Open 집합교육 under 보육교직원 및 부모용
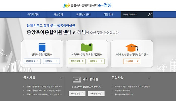 96,61
